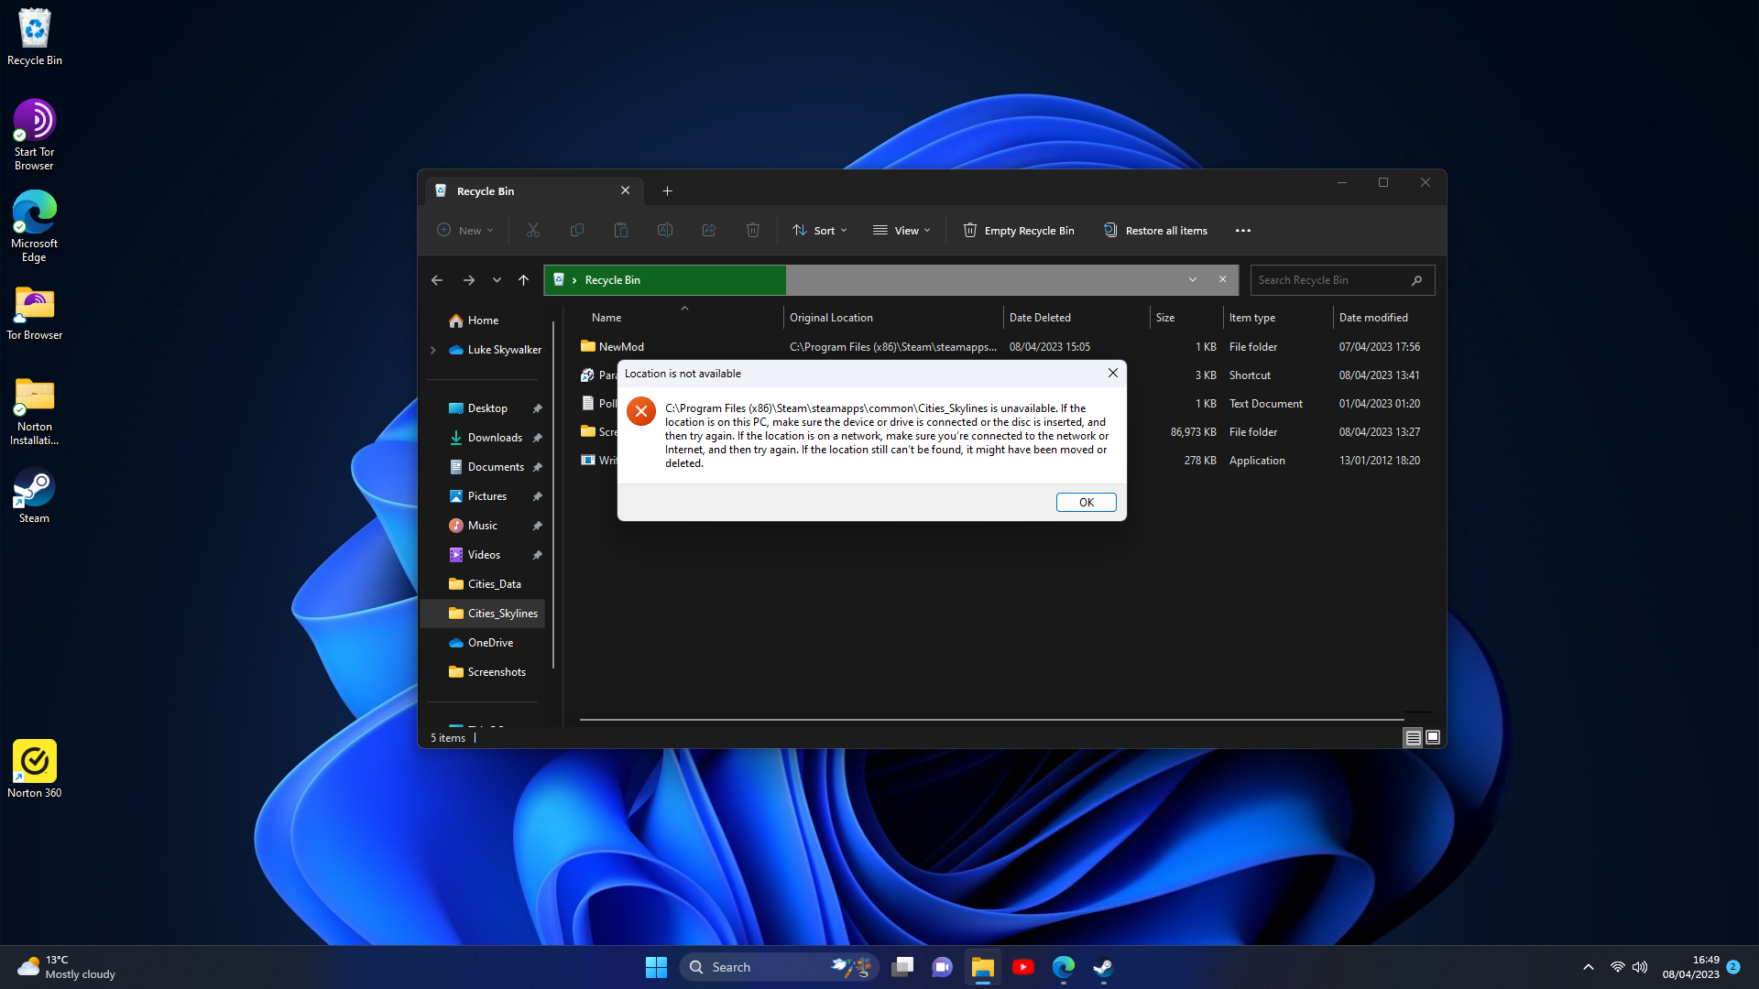Show hidden system tray icons
The width and height of the screenshot is (1759, 989).
pyautogui.click(x=1589, y=967)
